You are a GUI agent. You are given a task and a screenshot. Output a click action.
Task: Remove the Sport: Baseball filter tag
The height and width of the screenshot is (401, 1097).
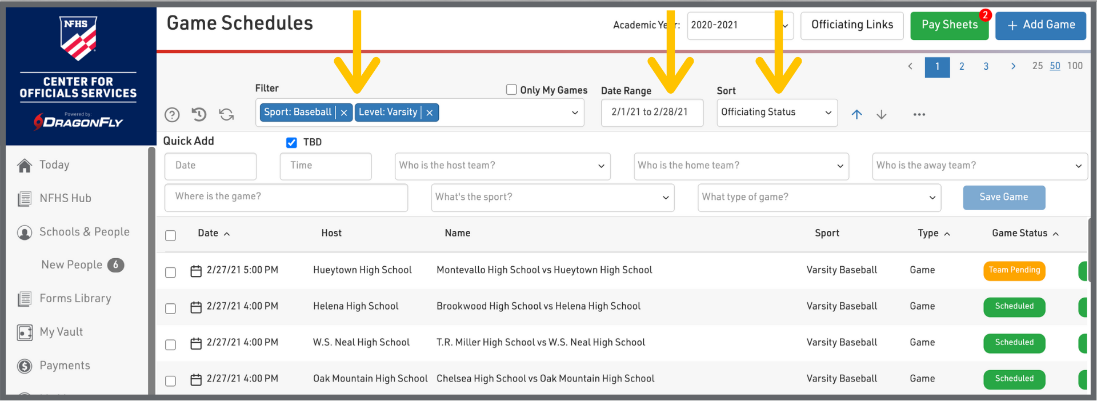[x=344, y=113]
